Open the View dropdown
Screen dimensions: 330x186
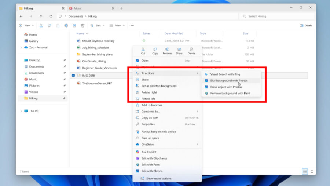[117, 25]
